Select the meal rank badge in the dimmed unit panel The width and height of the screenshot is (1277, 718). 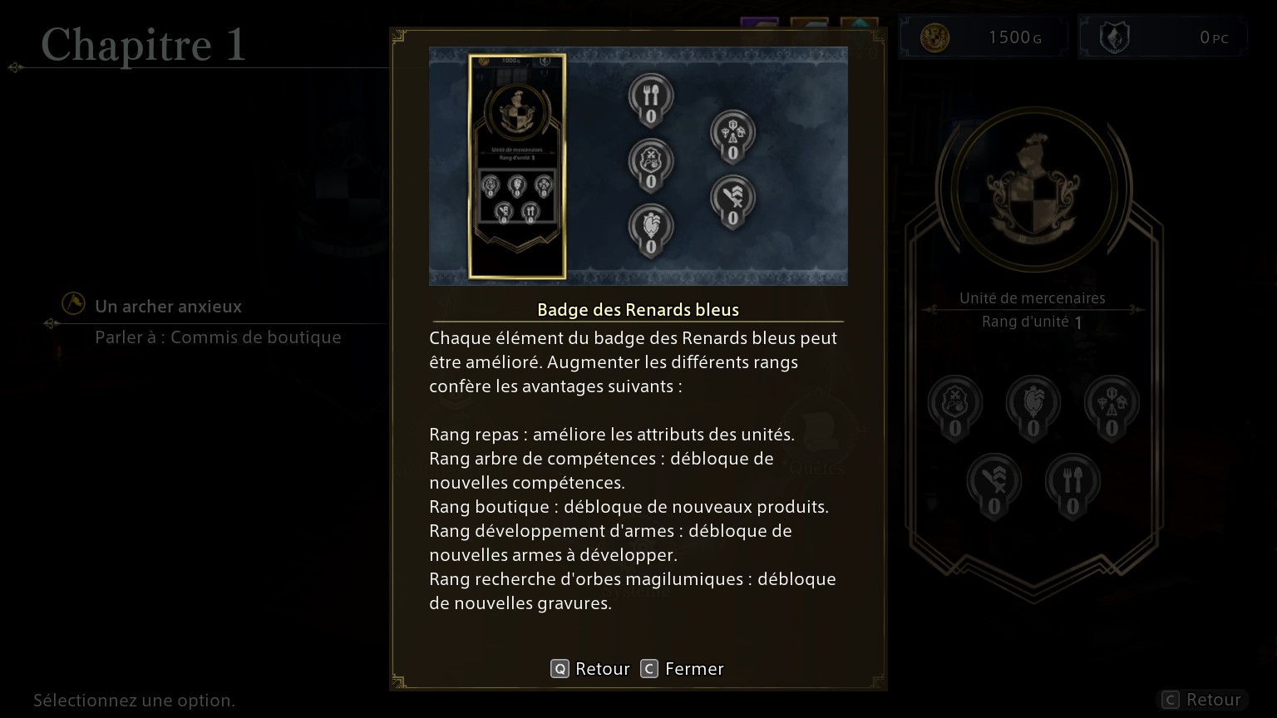tap(1072, 487)
